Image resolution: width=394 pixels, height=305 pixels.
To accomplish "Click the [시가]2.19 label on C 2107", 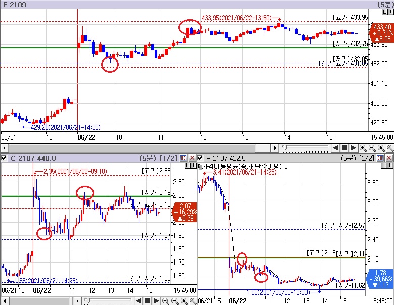I will 156,192.
